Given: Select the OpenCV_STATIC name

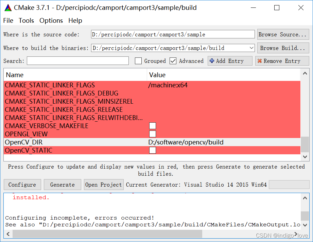Looking at the screenshot, I should (29, 150).
